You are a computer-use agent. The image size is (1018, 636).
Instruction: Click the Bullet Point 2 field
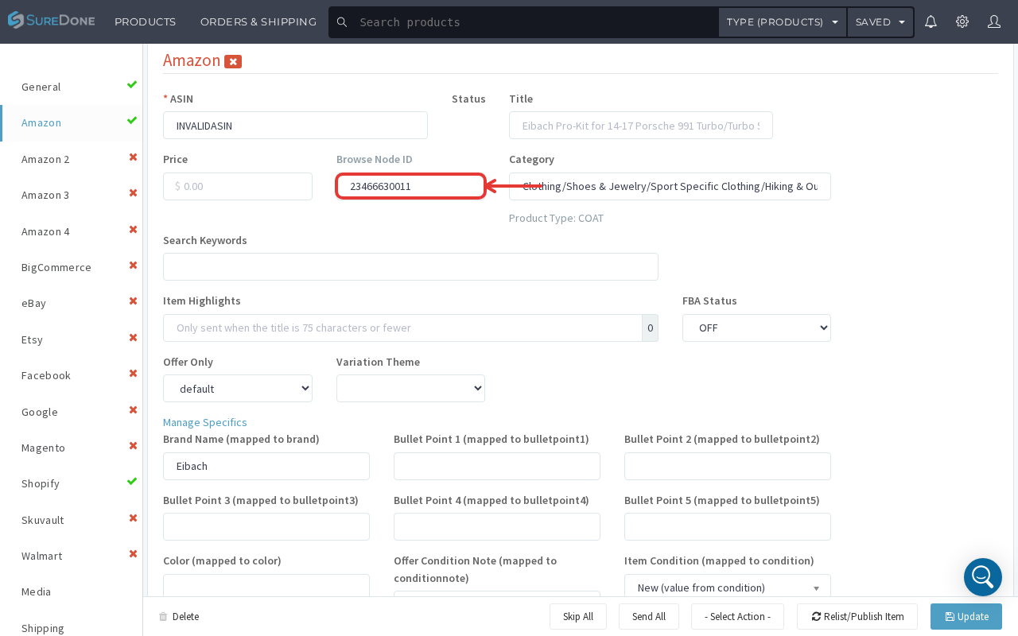[728, 466]
